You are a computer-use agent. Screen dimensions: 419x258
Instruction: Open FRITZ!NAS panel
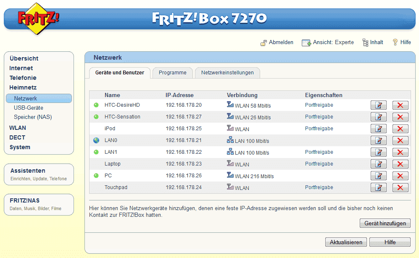click(x=39, y=204)
